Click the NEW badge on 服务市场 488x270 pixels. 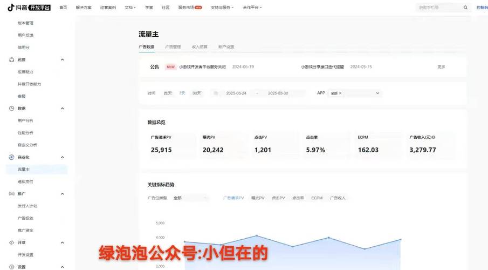click(198, 8)
